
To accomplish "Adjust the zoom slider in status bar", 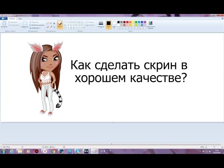I will 214,147.
